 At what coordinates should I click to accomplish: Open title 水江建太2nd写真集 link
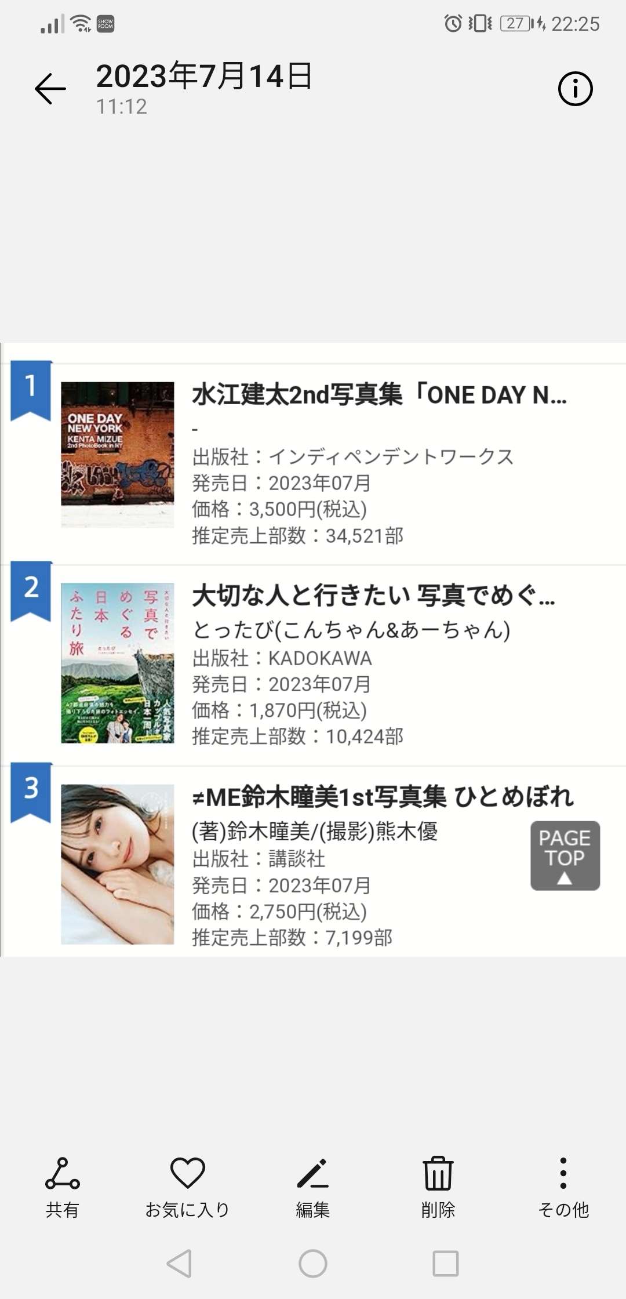380,395
